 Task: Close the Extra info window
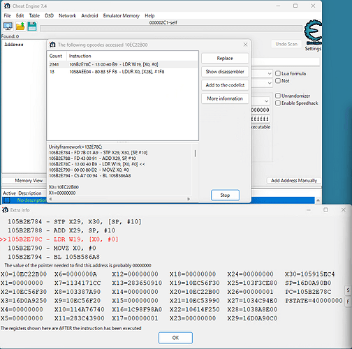tap(344, 209)
